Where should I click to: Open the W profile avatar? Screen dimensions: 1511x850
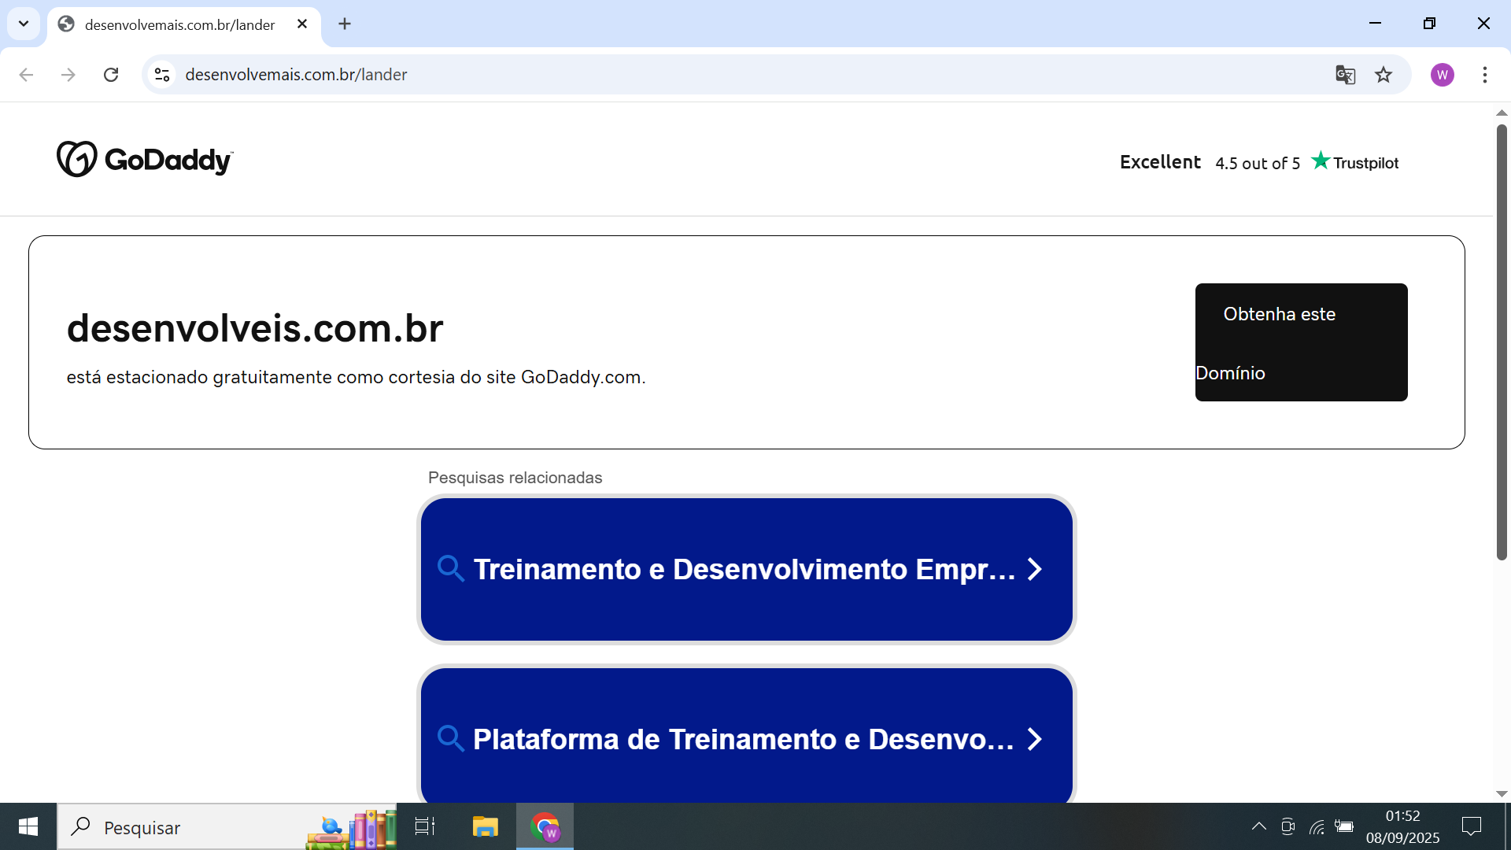click(1442, 75)
